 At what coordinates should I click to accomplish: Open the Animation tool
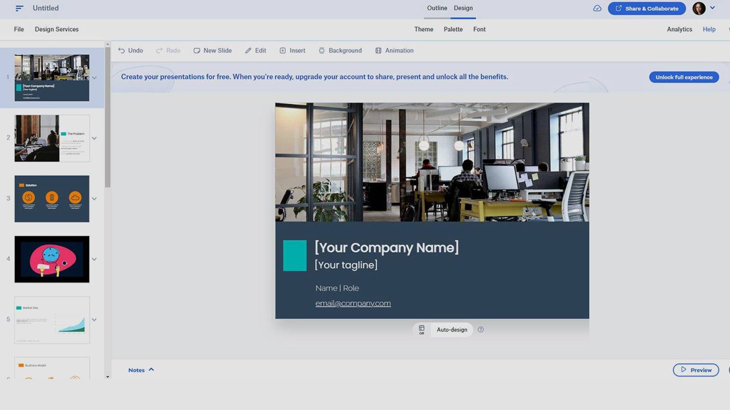click(394, 50)
